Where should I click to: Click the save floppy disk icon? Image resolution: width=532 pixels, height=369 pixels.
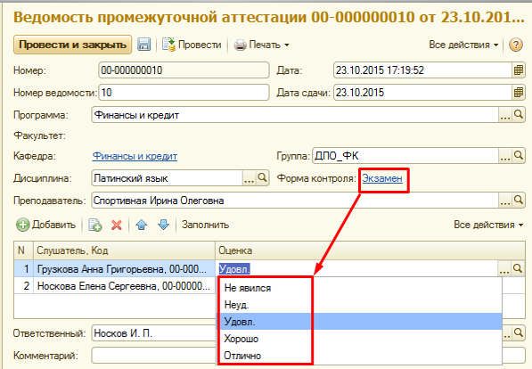[143, 45]
